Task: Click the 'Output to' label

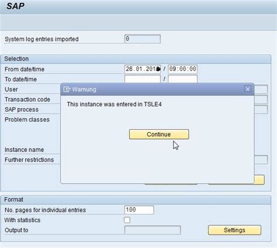Action: click(16, 230)
